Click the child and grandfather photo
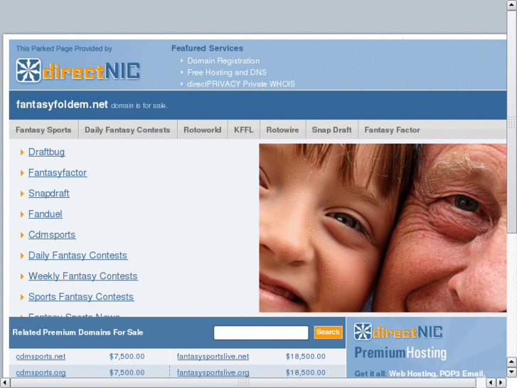Viewport: 517px width, 388px height. coord(383,228)
